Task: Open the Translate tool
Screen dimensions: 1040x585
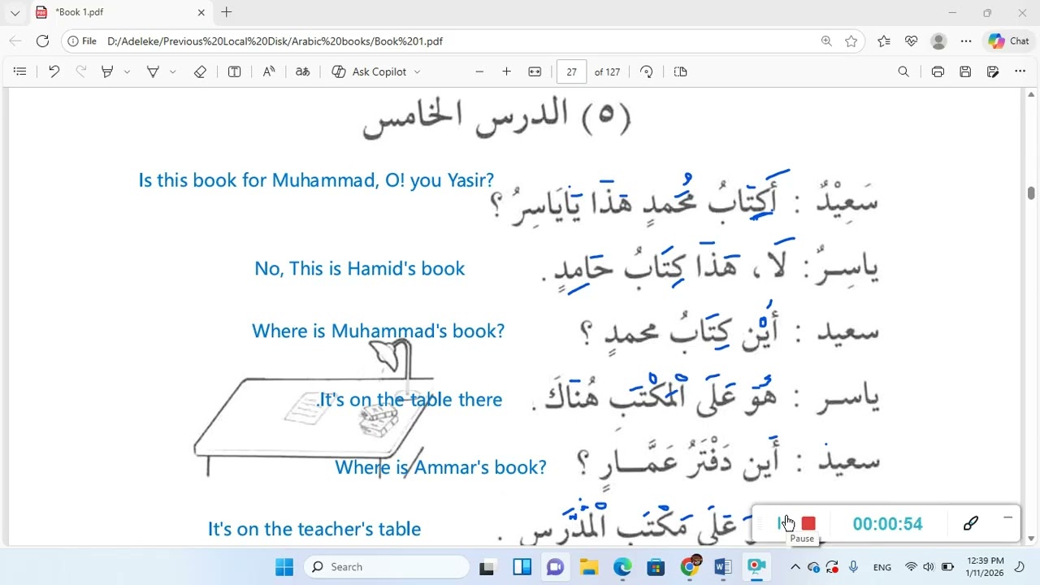Action: (x=302, y=71)
